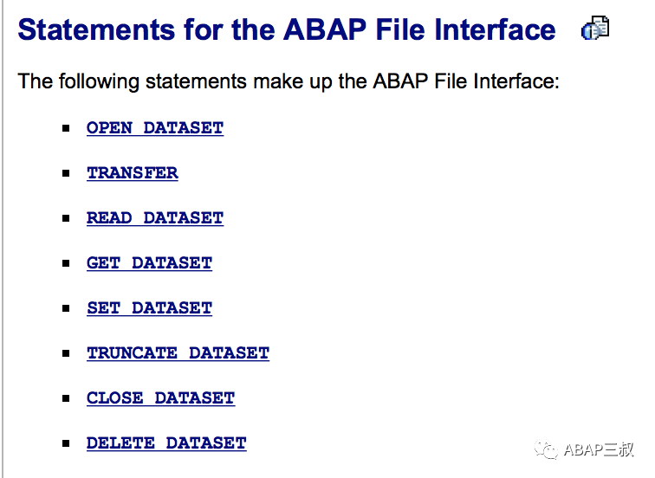
Task: Click the bullet beside GET DATASET
Action: pyautogui.click(x=66, y=263)
